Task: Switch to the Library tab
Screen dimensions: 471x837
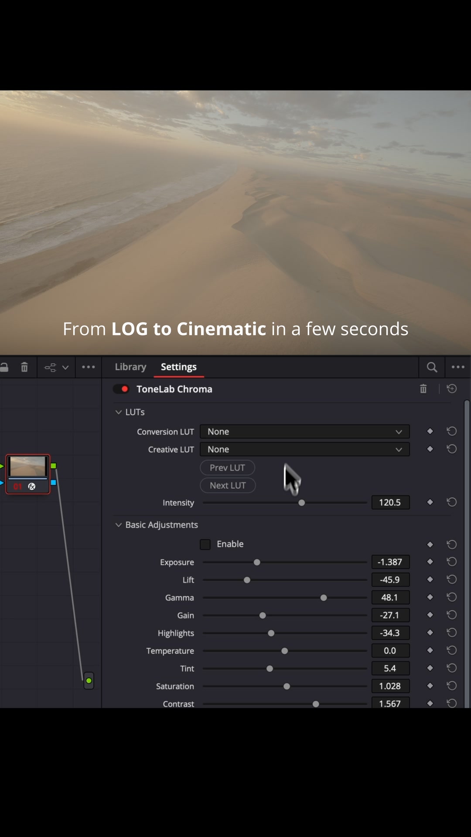Action: 130,367
